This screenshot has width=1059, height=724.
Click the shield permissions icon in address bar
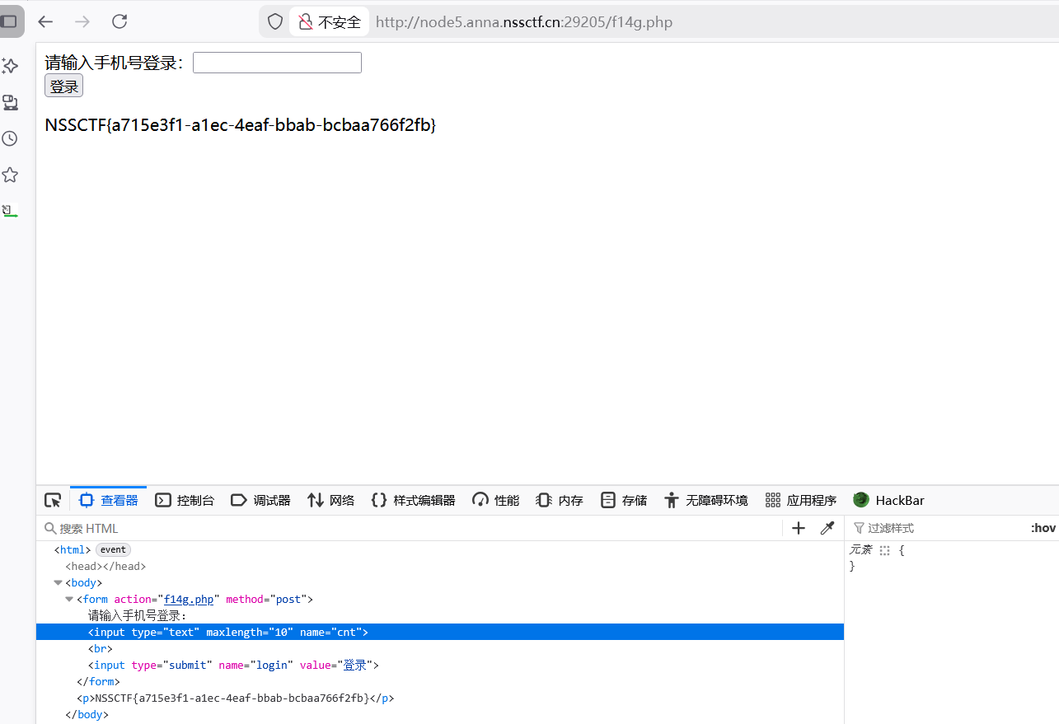coord(274,21)
